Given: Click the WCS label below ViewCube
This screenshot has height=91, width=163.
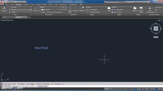Looking at the screenshot, I should pyautogui.click(x=156, y=37).
